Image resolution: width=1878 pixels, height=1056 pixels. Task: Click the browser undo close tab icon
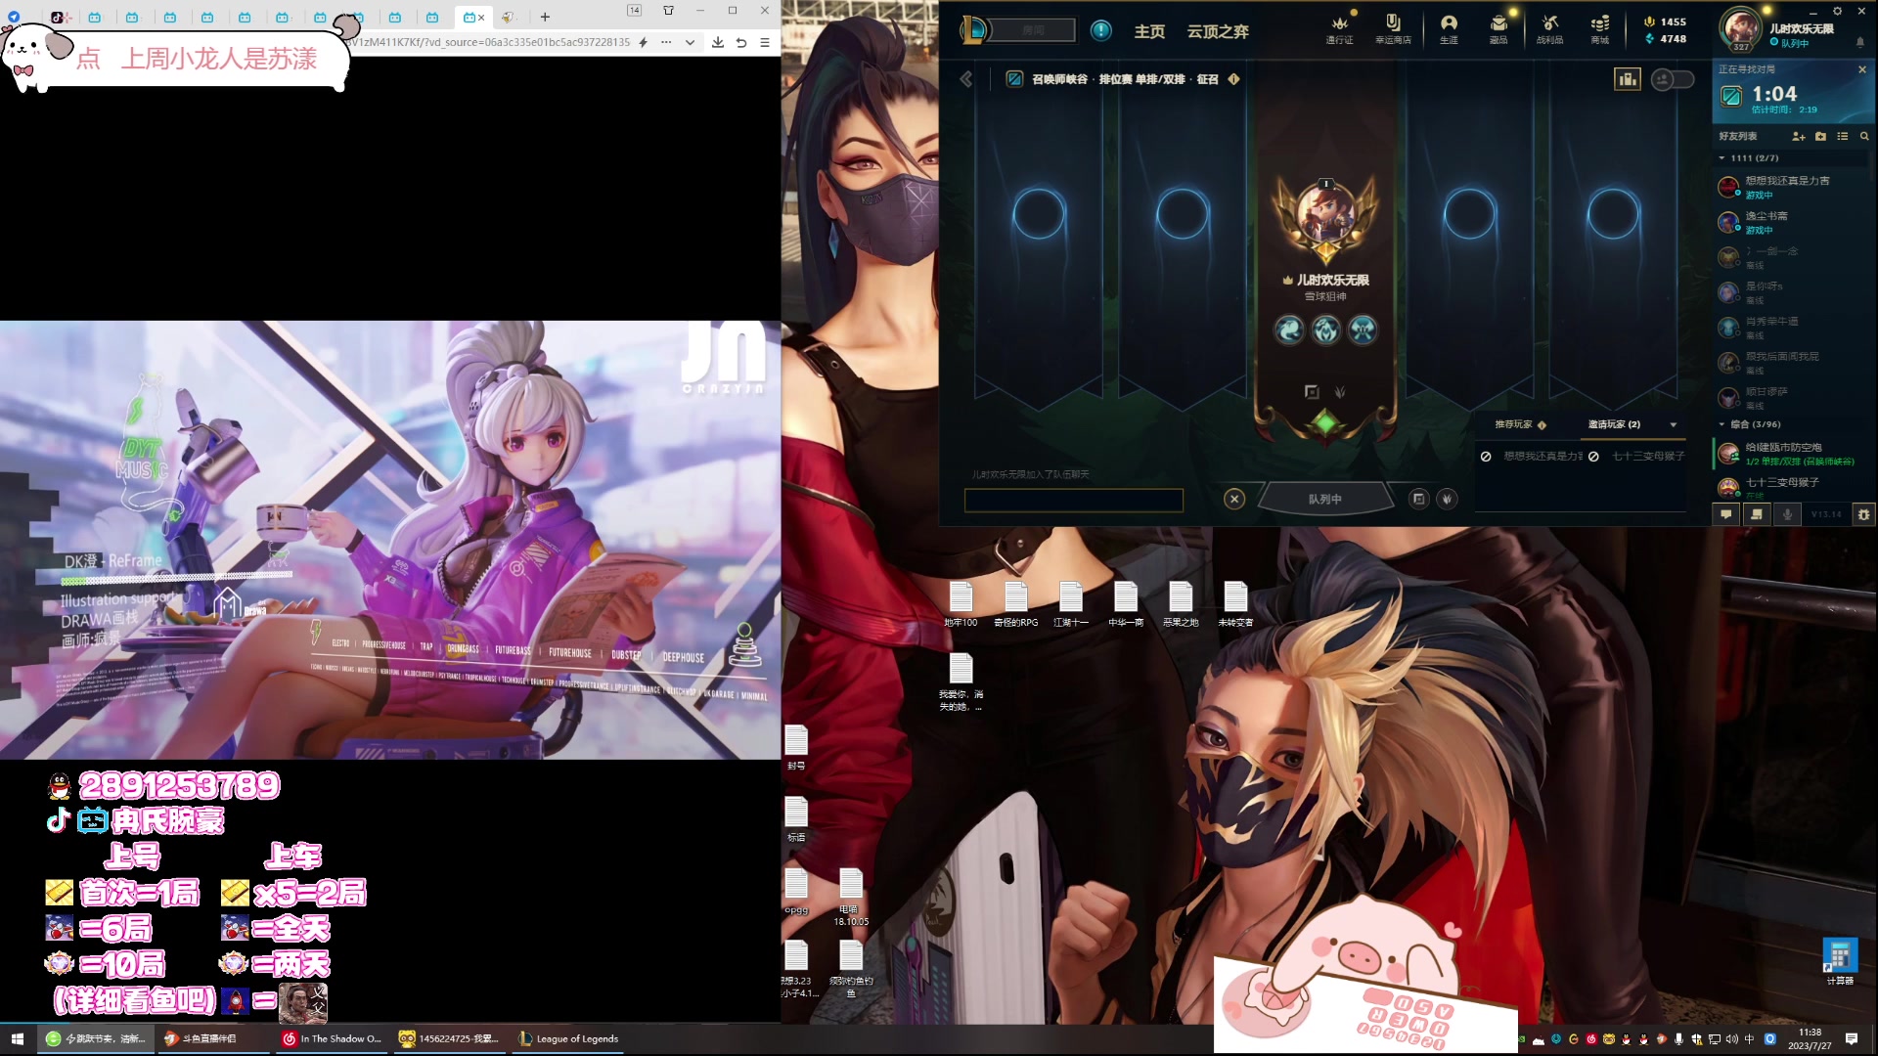[741, 42]
